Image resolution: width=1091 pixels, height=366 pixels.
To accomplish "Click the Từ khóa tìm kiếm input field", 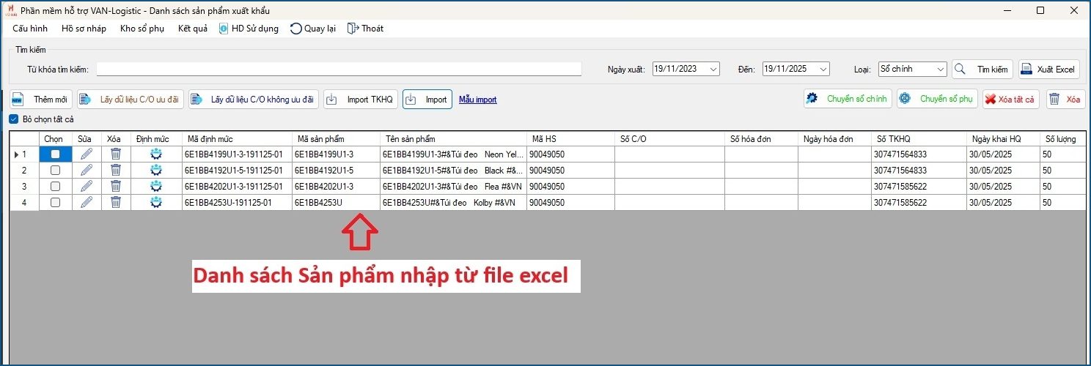I will tap(339, 69).
